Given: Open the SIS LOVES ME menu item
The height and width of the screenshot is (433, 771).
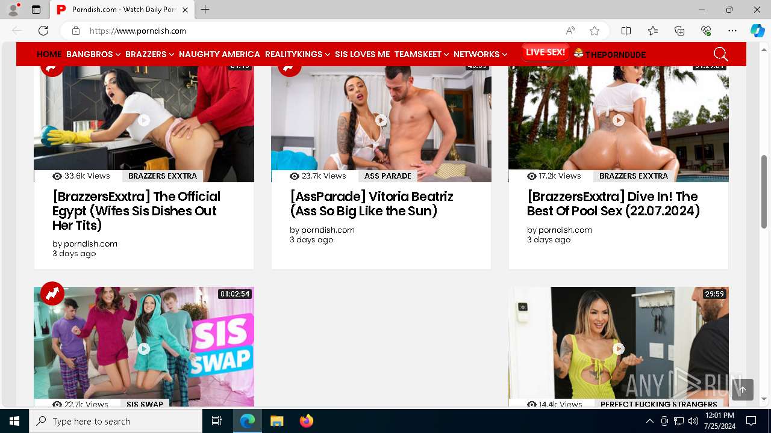Looking at the screenshot, I should [363, 54].
